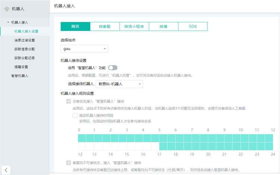Select 提醒设置 in the sidebar
This screenshot has width=280, height=175.
pos(21,67)
